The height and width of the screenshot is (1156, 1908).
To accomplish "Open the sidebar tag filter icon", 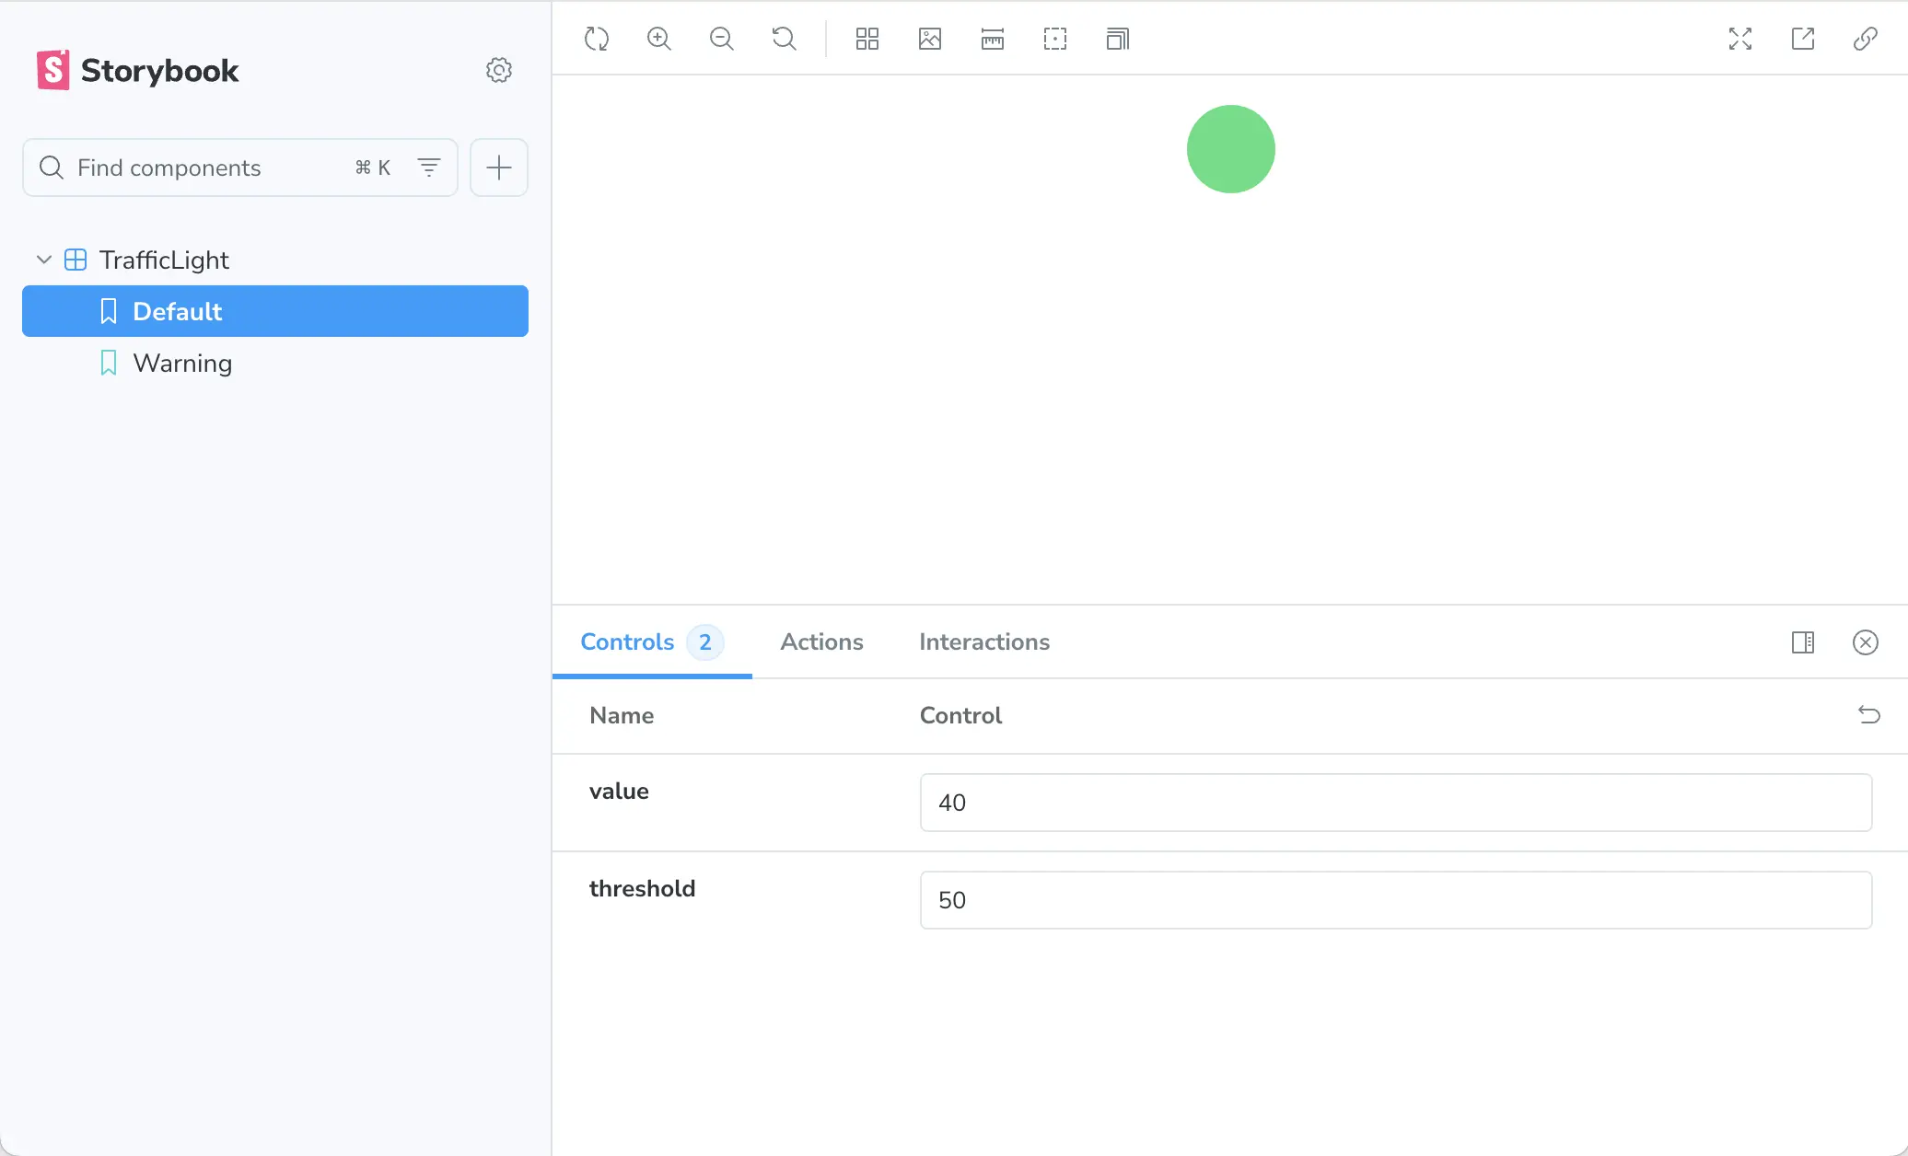I will click(429, 168).
